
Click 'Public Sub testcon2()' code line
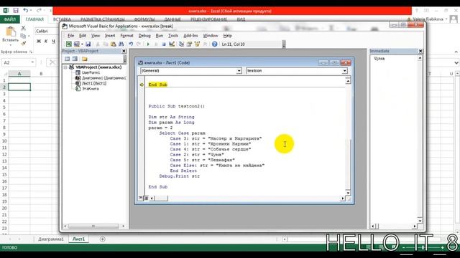(x=176, y=106)
